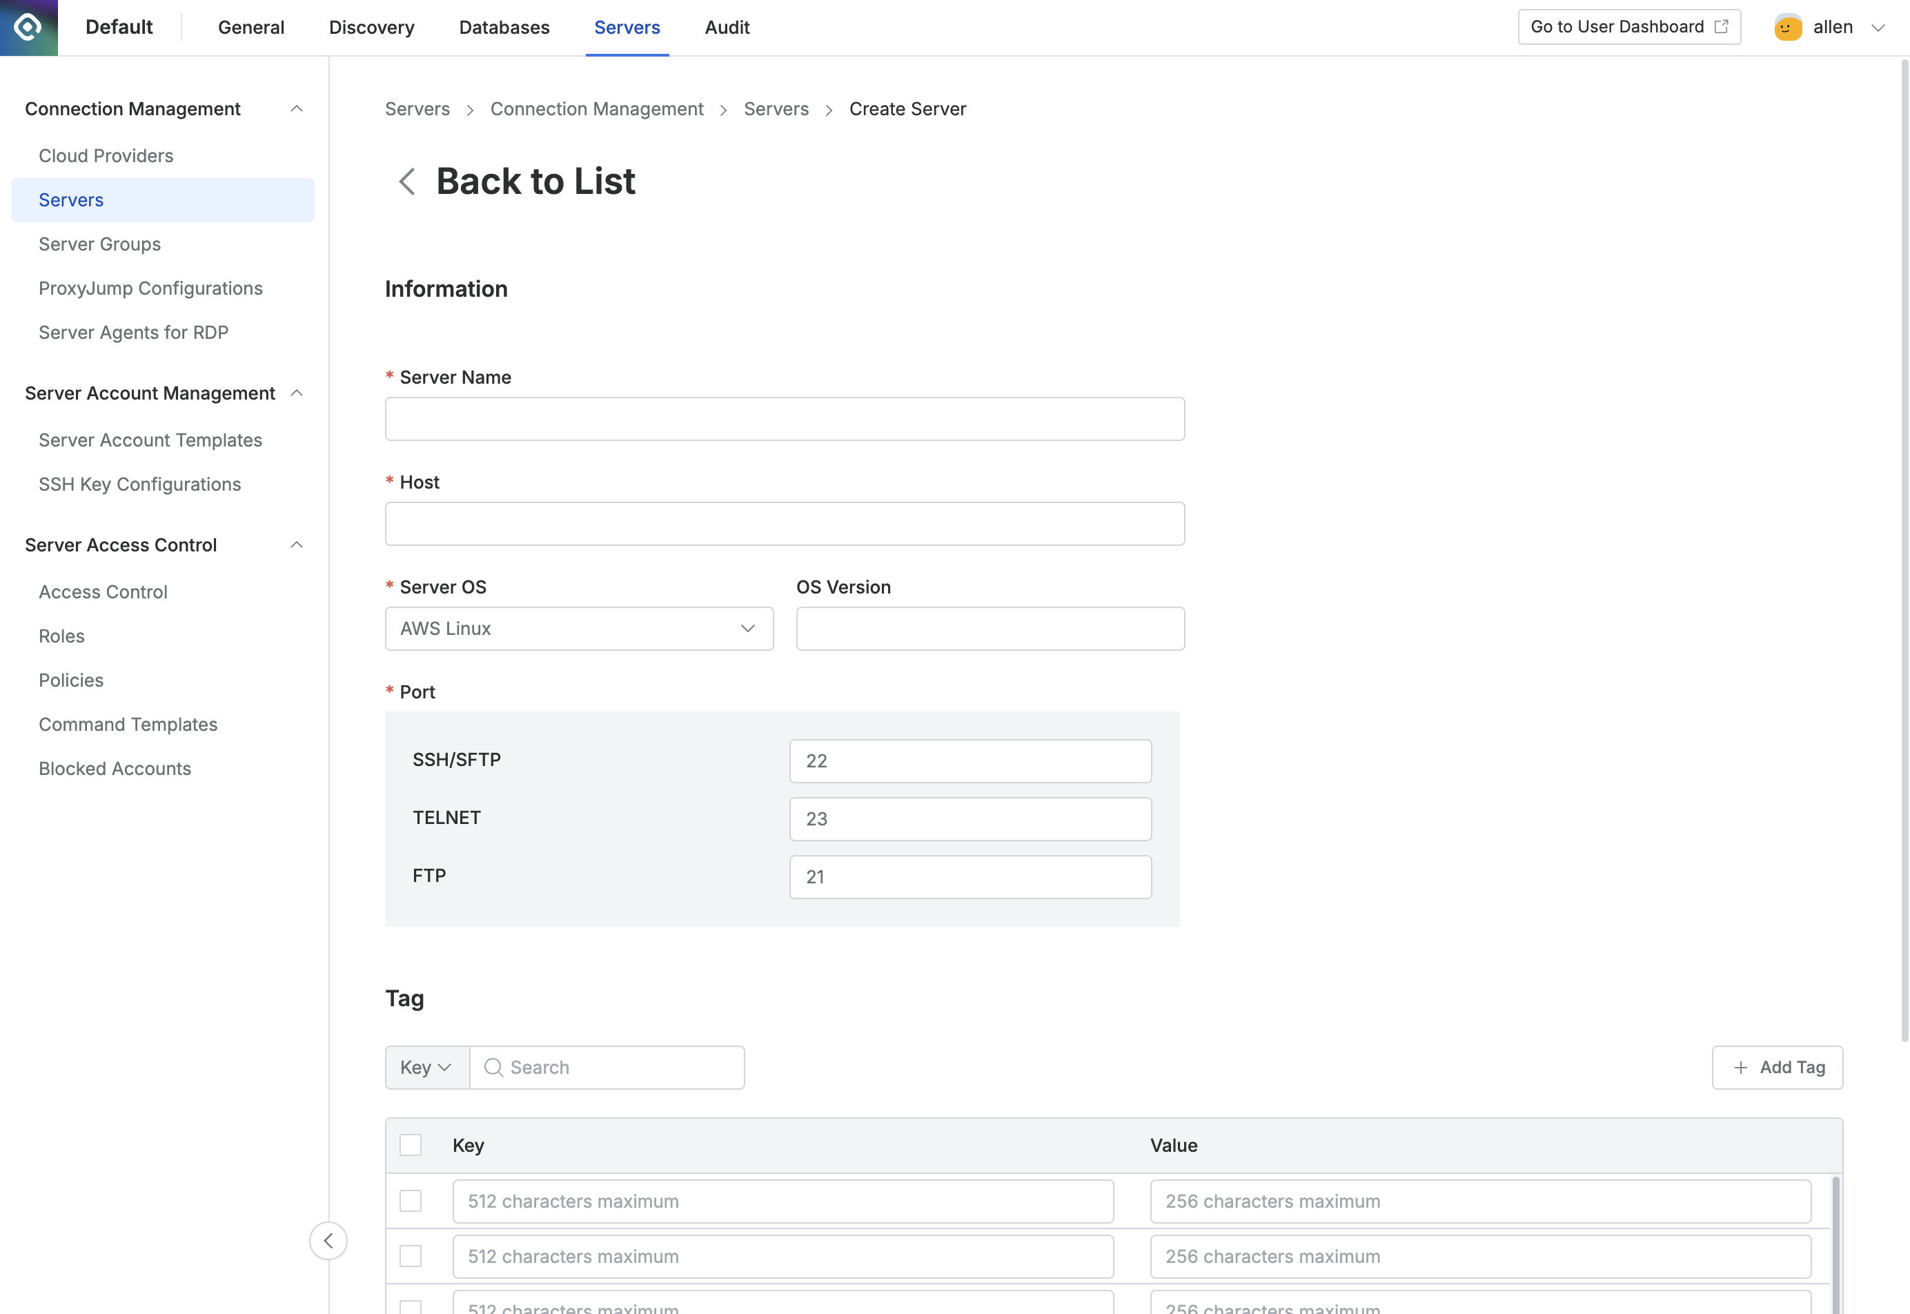Viewport: 1910px width, 1314px height.
Task: Click the QueryPie logo icon
Action: coord(28,27)
